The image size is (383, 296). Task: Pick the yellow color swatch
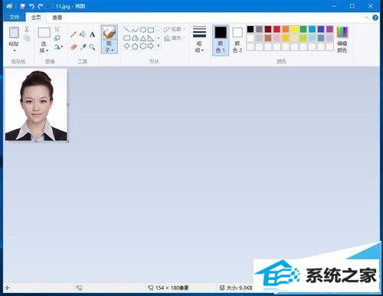pyautogui.click(x=294, y=29)
